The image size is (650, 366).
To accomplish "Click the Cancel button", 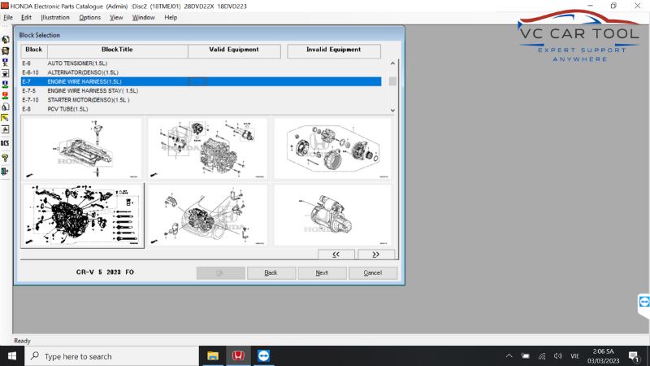I will point(372,272).
